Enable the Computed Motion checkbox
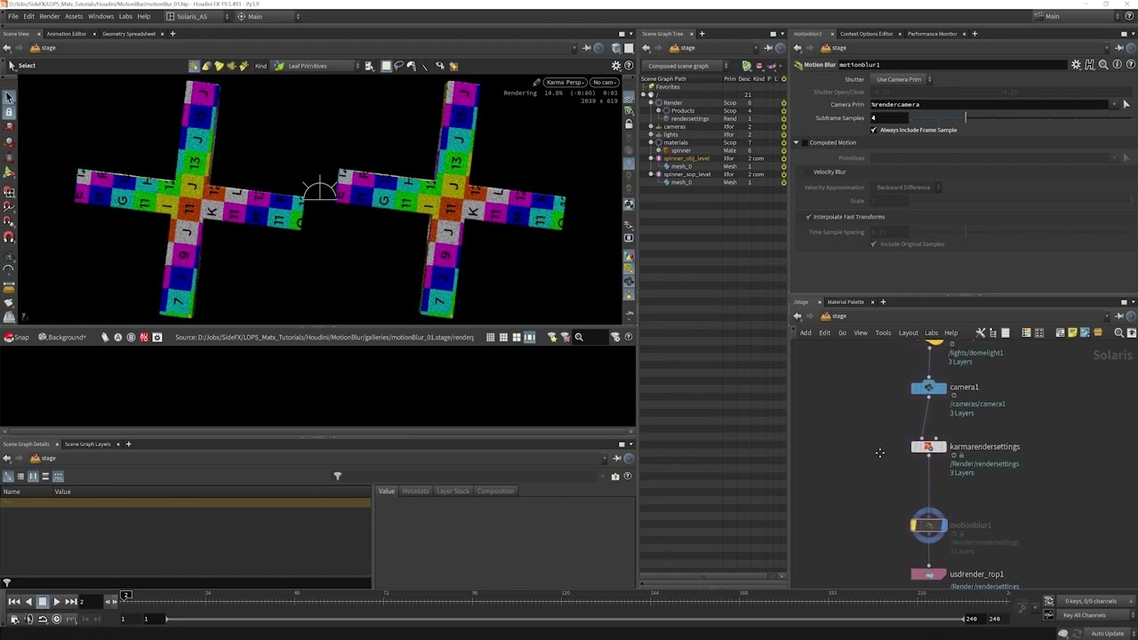Viewport: 1138px width, 640px height. (805, 142)
